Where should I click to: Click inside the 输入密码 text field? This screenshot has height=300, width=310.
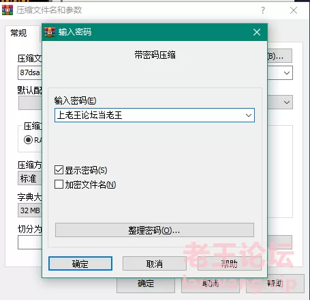(x=149, y=115)
